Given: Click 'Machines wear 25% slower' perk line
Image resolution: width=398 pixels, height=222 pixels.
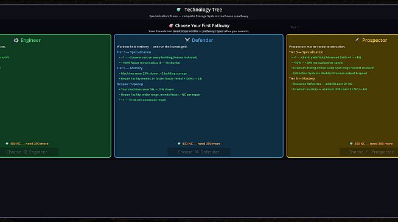Looking at the screenshot, I should 153,73.
